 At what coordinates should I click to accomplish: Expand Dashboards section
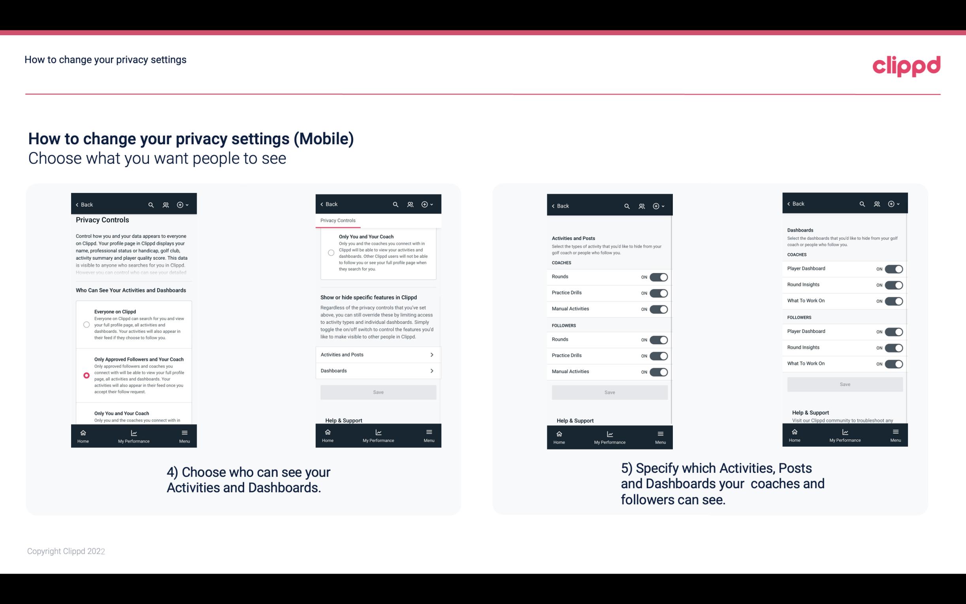tap(378, 370)
